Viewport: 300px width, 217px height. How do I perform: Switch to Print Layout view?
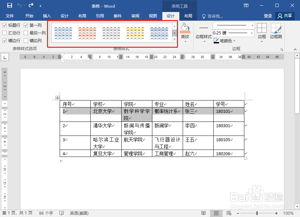[216, 213]
